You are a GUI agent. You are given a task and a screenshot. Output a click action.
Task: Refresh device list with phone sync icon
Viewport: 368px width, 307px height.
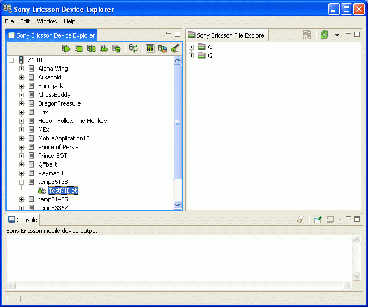[x=133, y=48]
